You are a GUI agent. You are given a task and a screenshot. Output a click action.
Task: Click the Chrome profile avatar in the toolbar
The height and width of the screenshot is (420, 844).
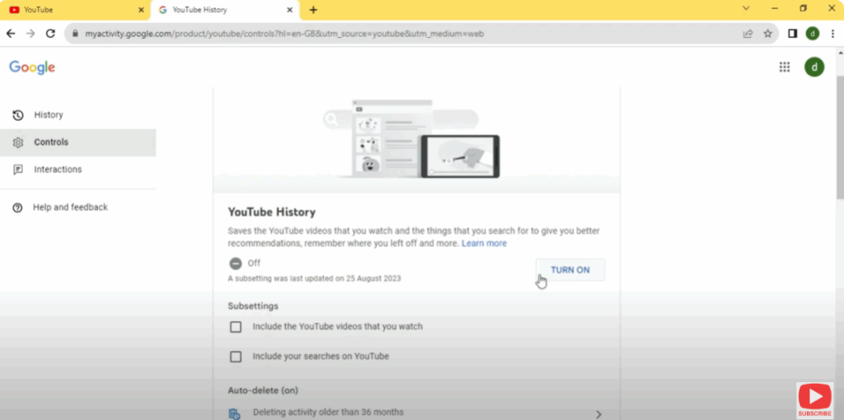pyautogui.click(x=812, y=33)
